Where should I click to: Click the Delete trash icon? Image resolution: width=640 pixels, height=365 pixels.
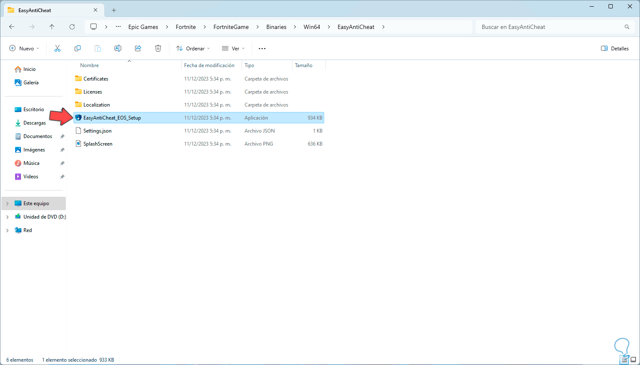click(158, 48)
